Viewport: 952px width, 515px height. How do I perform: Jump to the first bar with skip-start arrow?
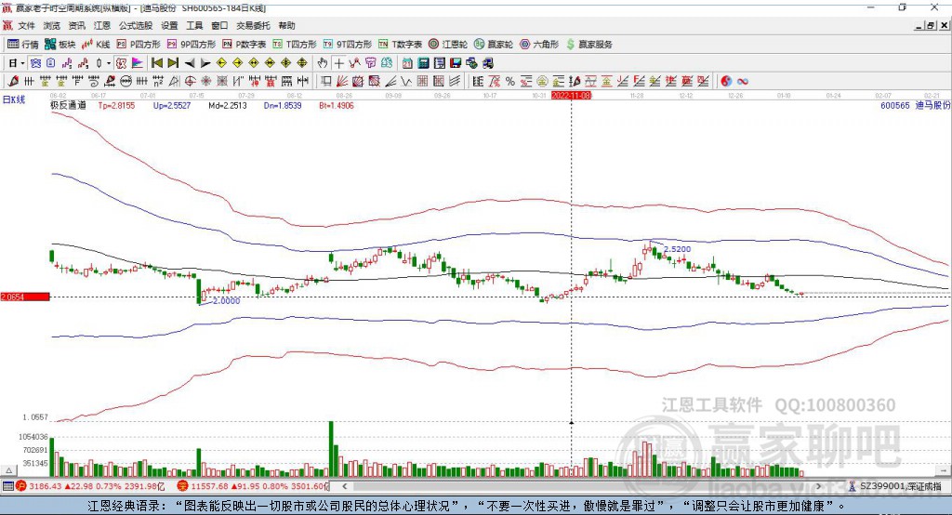click(x=157, y=63)
